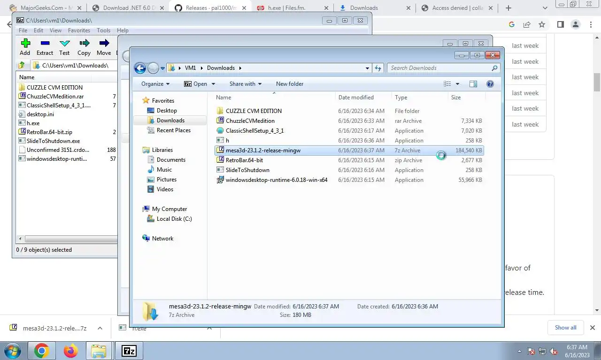Screen dimensions: 601x360
Task: Expand the Organize dropdown in Explorer
Action: [155, 84]
